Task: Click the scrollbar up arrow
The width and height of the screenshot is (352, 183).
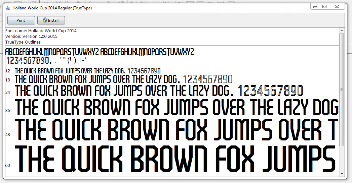Action: point(342,30)
